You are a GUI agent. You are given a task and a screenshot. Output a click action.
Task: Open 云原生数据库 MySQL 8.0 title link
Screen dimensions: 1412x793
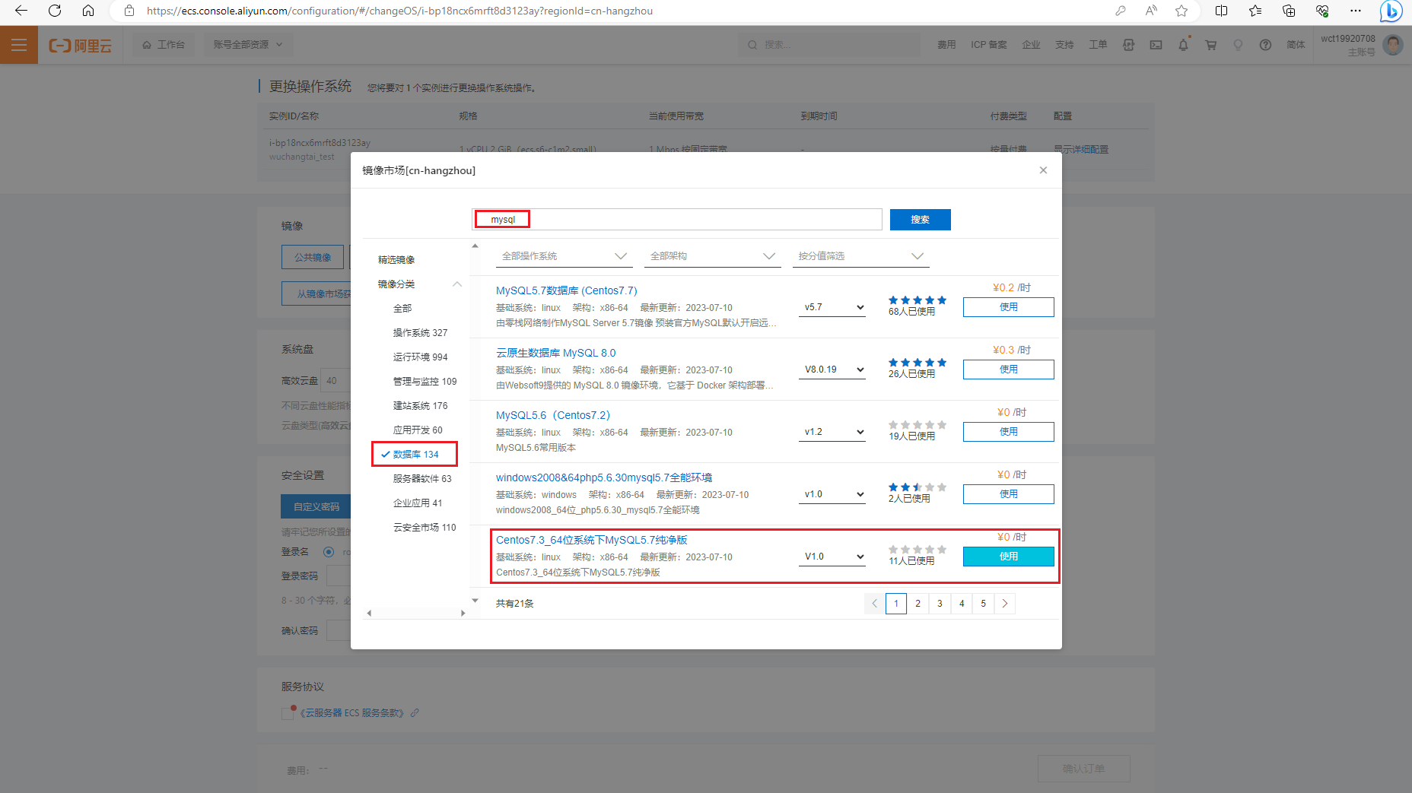556,353
